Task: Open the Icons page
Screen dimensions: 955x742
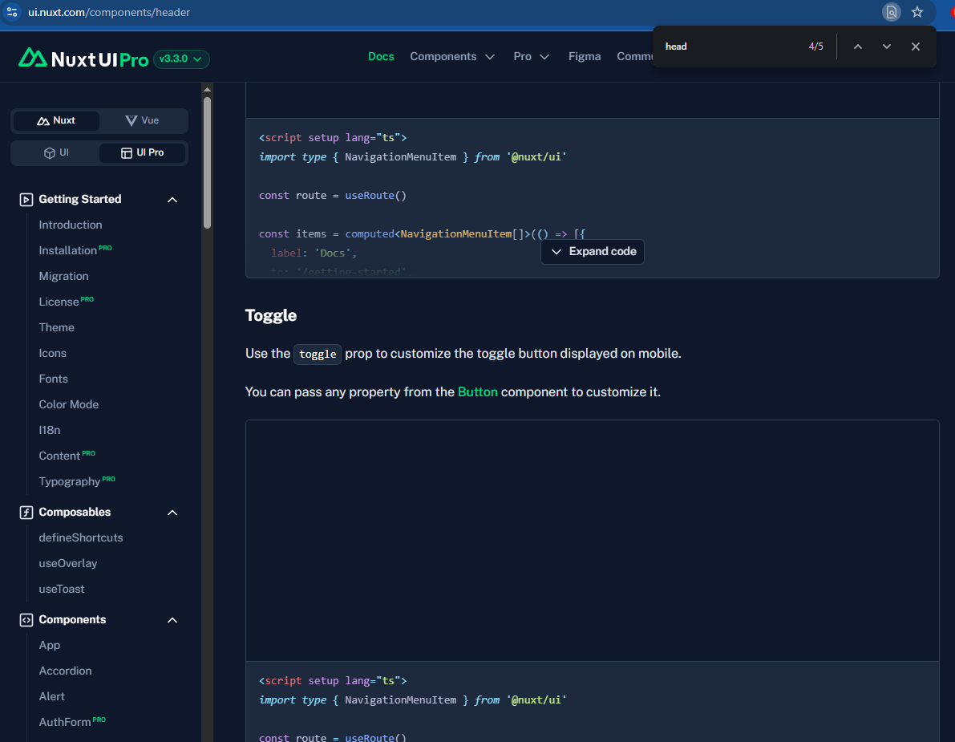Action: (52, 353)
